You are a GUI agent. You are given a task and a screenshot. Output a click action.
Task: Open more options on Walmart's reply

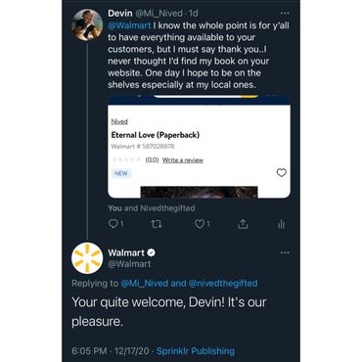[285, 252]
